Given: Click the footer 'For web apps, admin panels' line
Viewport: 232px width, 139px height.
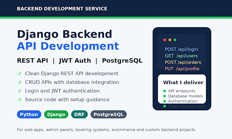Looking at the screenshot, I should (x=106, y=130).
